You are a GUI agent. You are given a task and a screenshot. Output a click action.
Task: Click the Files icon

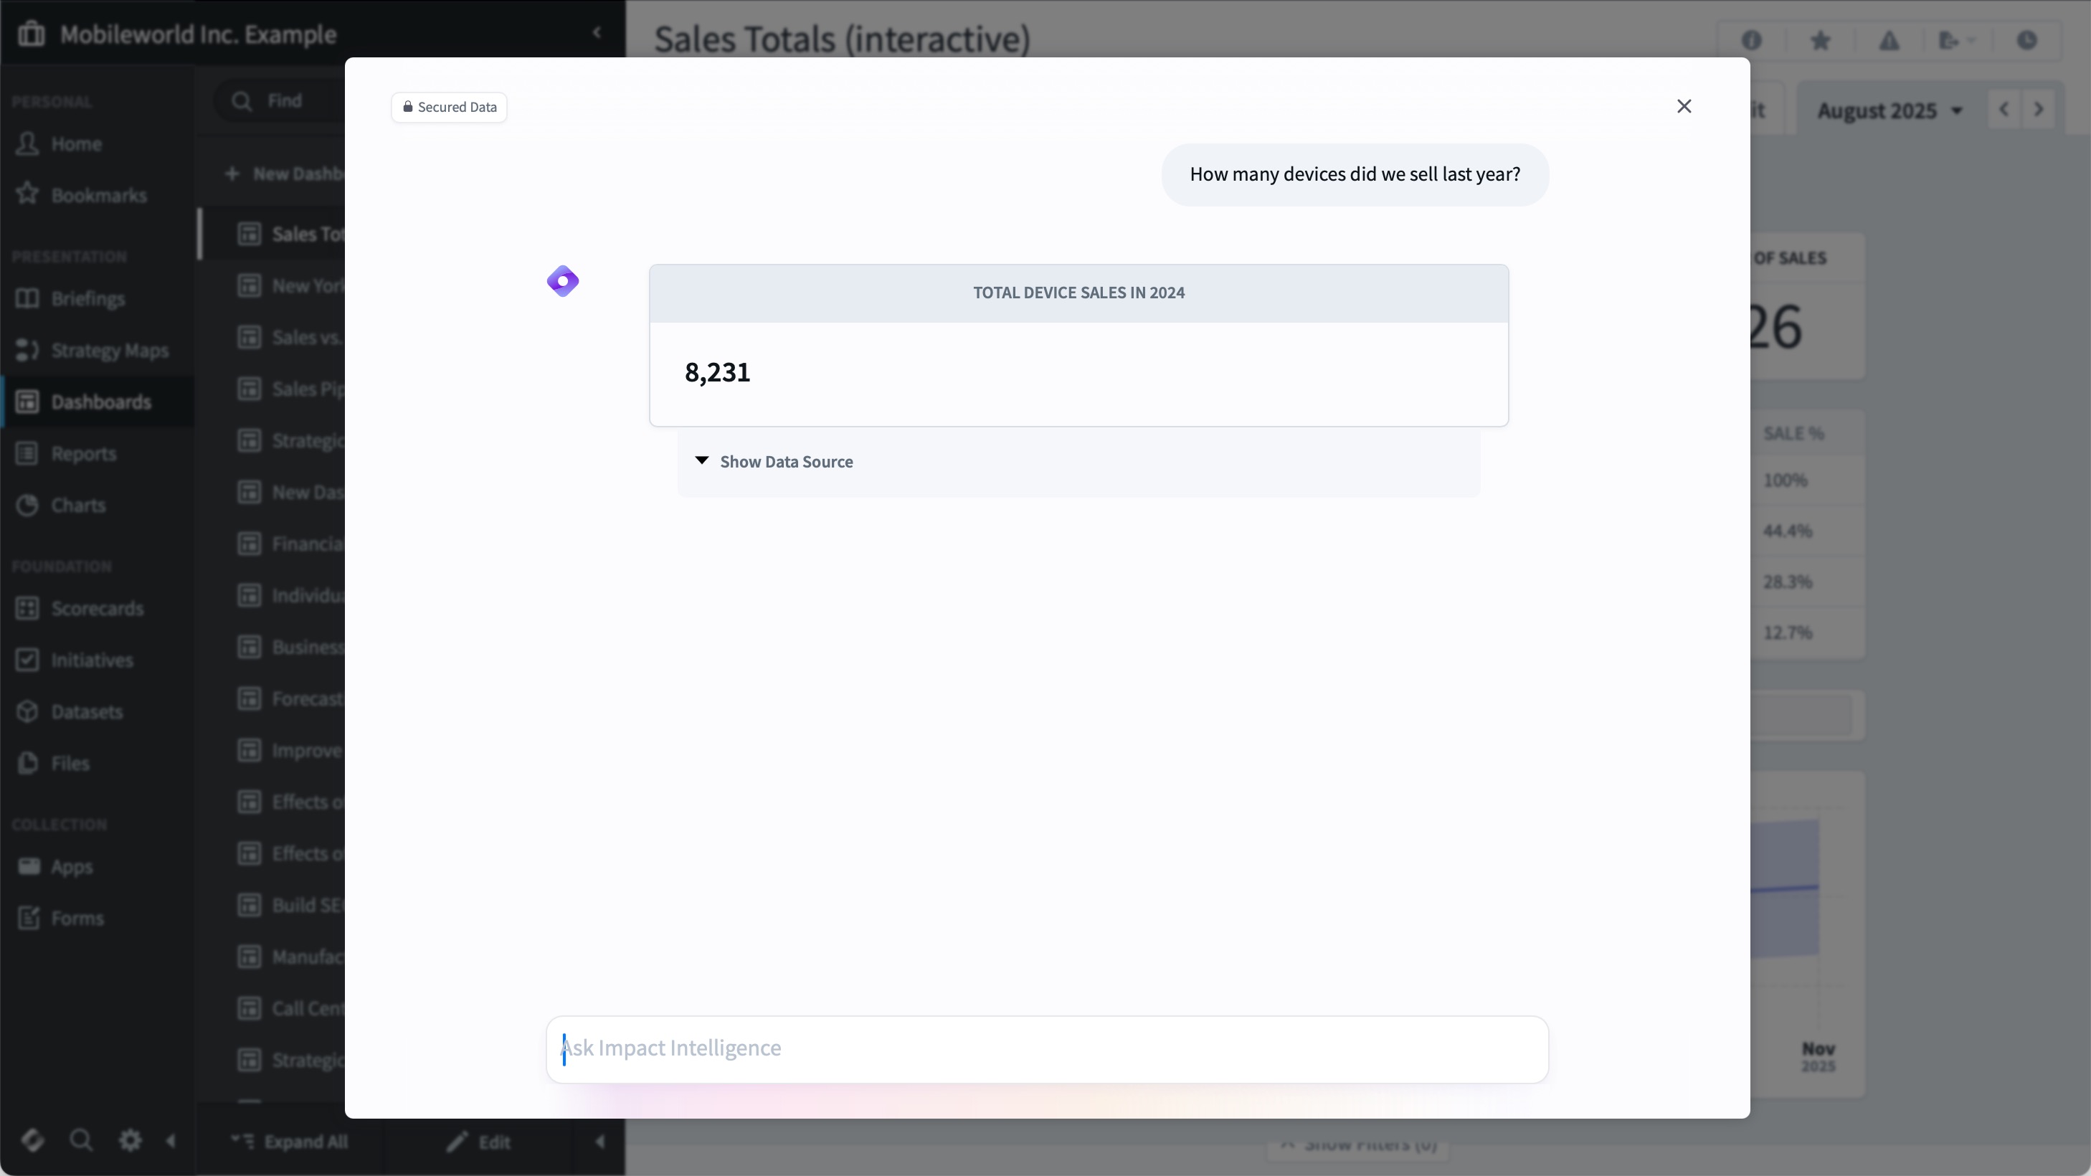click(x=27, y=763)
